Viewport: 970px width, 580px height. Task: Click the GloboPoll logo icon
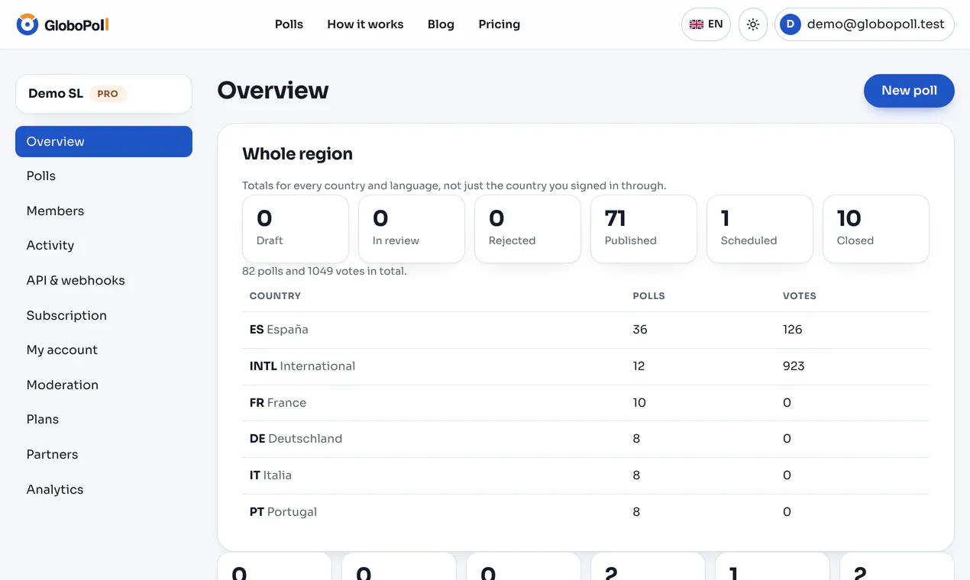27,24
